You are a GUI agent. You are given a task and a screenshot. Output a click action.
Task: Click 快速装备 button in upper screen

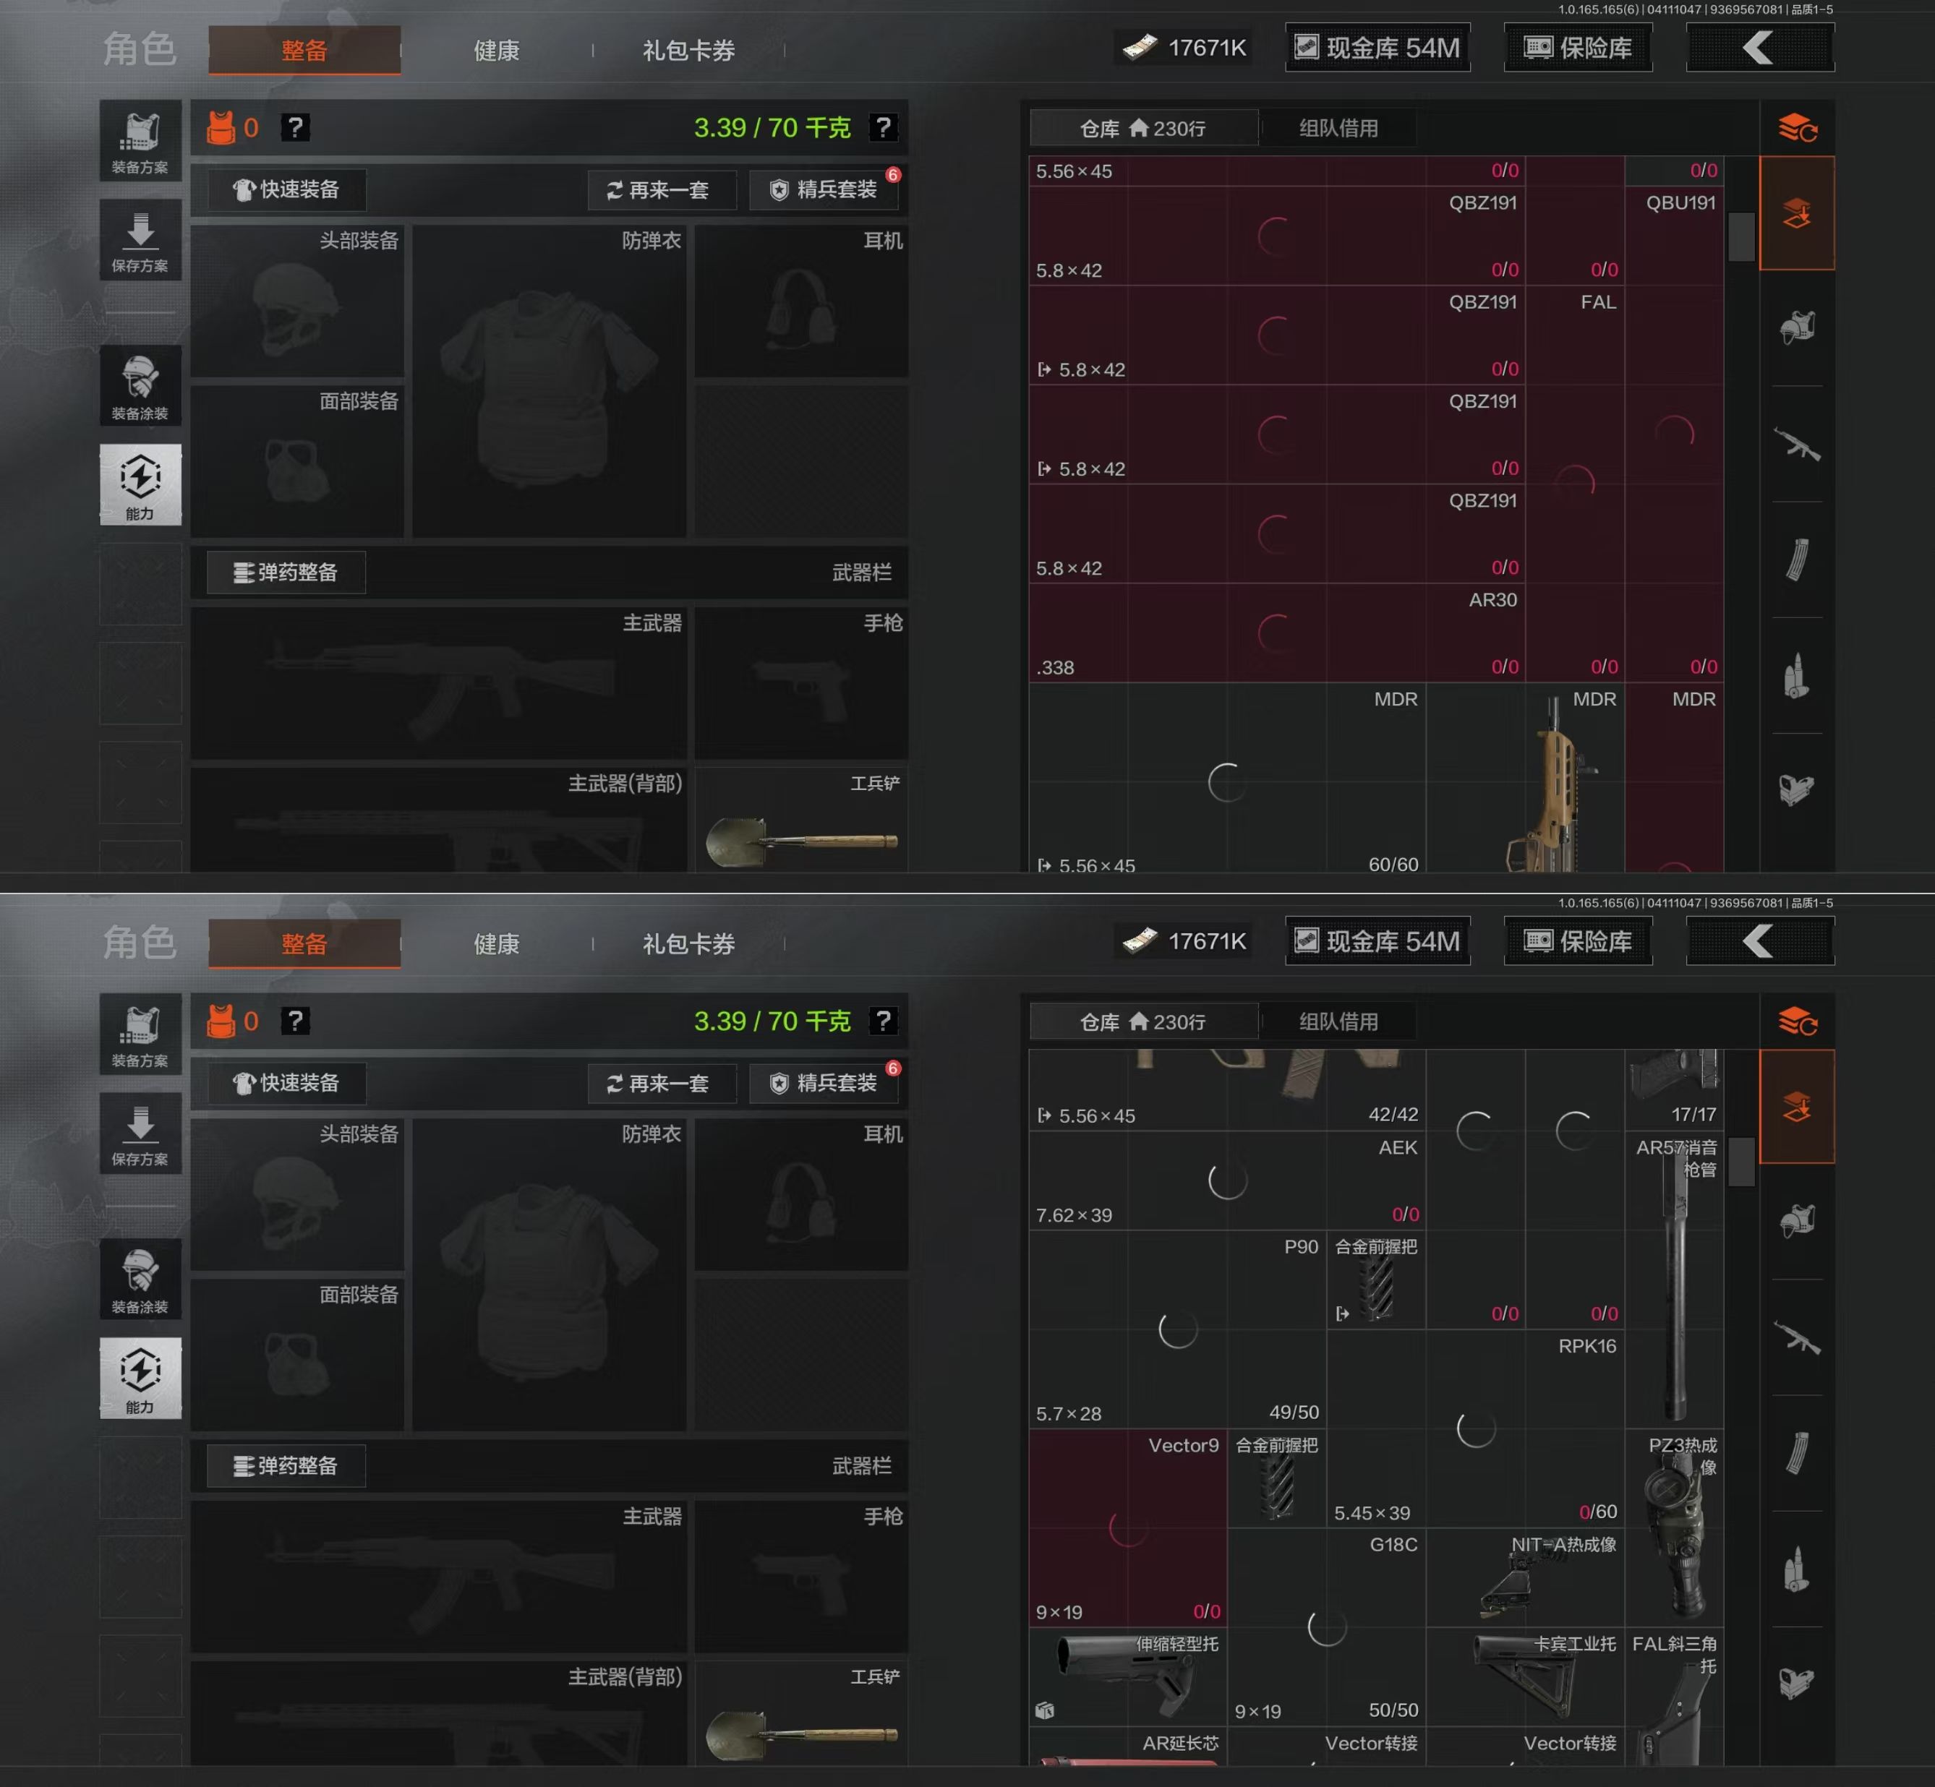pos(286,189)
